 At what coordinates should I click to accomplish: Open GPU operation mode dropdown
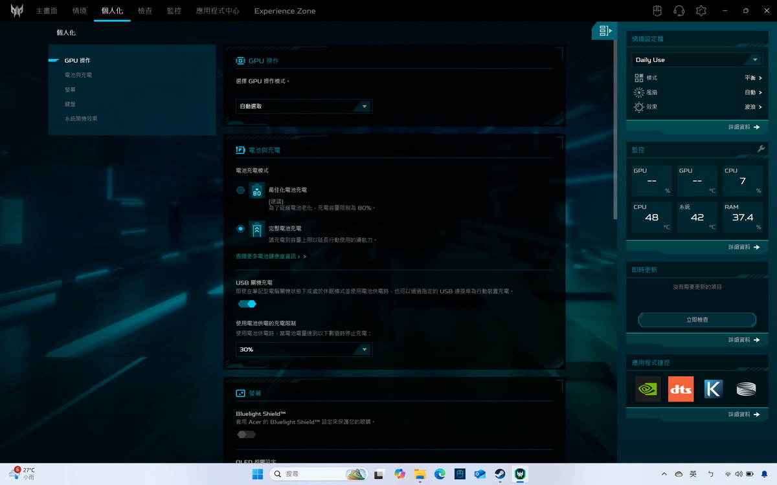pyautogui.click(x=304, y=106)
